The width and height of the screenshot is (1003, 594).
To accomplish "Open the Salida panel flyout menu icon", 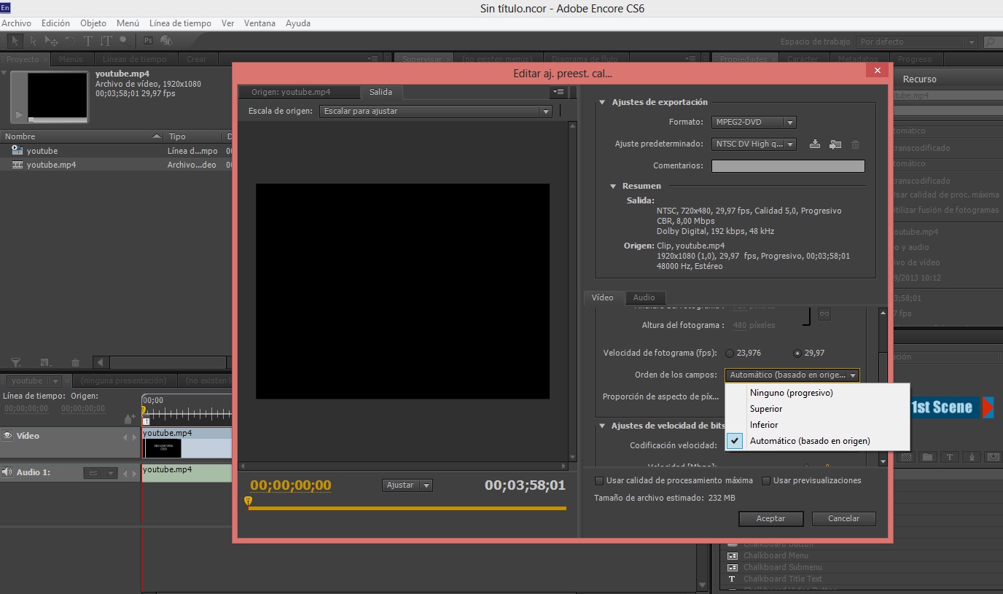I will pos(559,92).
